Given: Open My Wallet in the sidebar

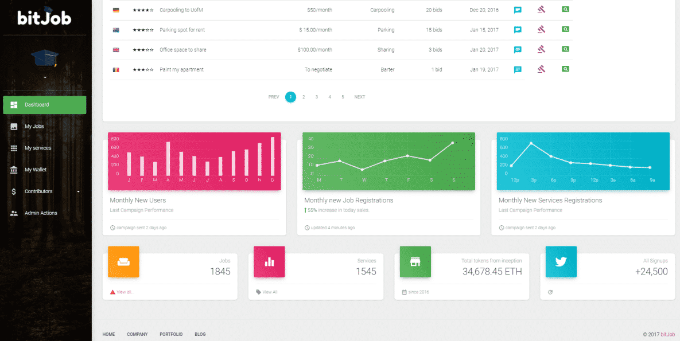Looking at the screenshot, I should (x=36, y=170).
